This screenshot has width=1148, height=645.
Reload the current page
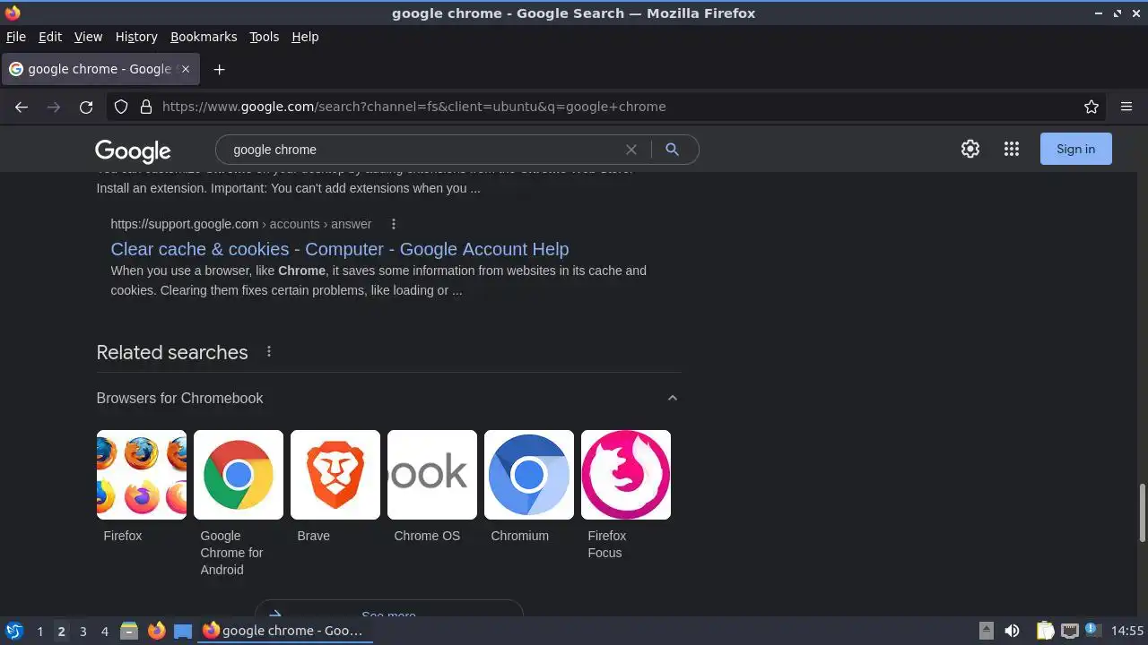(x=86, y=107)
